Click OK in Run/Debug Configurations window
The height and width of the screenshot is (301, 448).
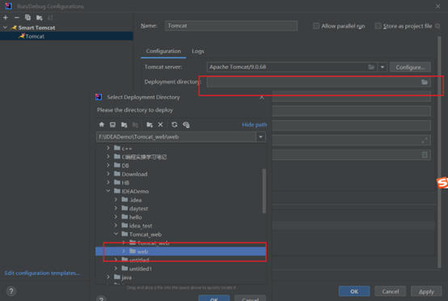click(x=354, y=291)
